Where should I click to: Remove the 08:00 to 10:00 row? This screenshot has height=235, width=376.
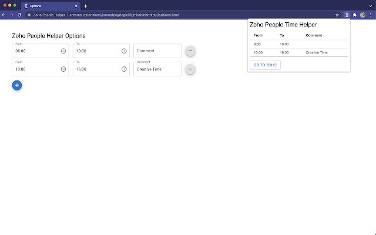click(x=190, y=51)
